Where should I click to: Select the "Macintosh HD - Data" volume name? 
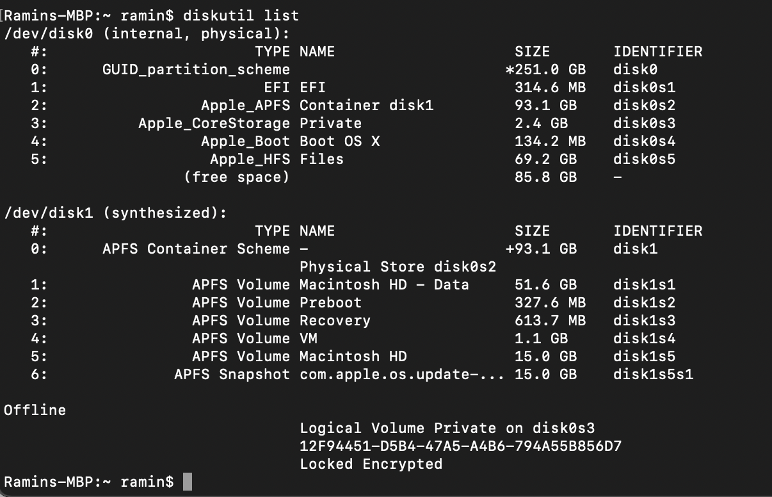[384, 284]
